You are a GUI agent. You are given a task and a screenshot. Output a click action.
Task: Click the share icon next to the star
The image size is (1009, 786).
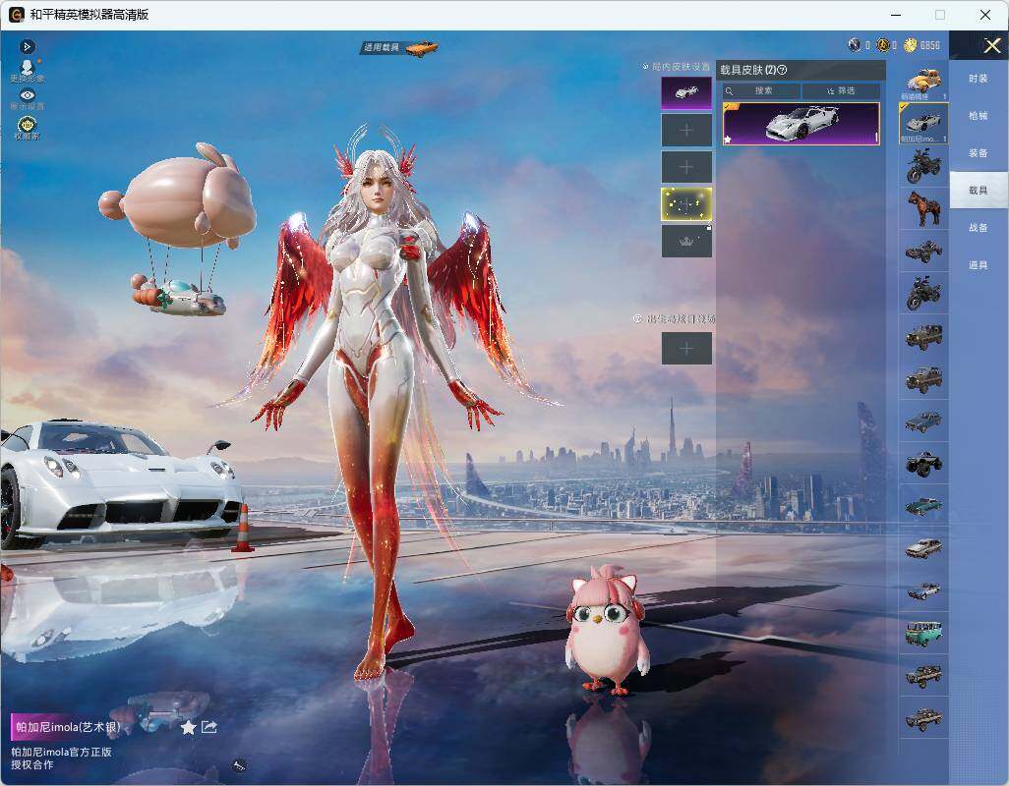[x=209, y=727]
